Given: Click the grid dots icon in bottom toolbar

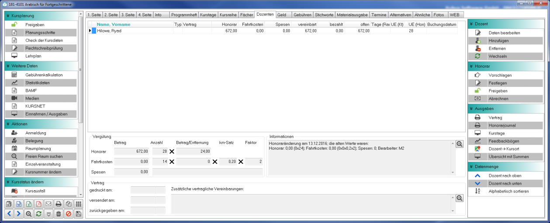Looking at the screenshot, I should click(x=79, y=204).
